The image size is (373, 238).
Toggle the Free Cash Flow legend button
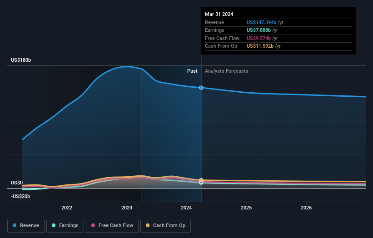112,226
